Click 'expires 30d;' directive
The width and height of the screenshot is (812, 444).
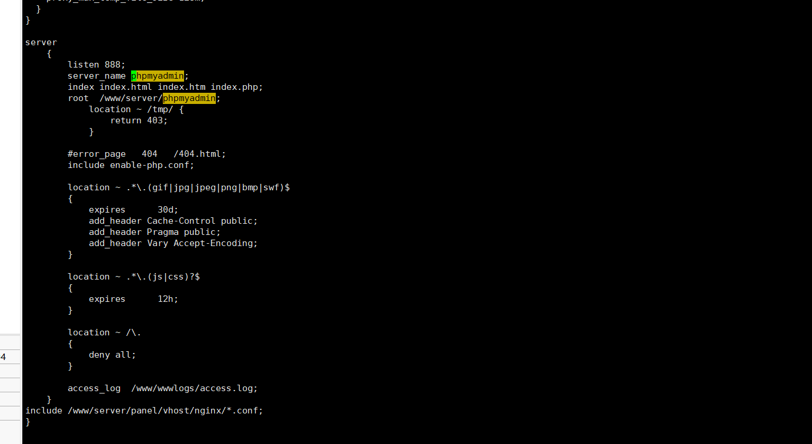[x=133, y=210]
